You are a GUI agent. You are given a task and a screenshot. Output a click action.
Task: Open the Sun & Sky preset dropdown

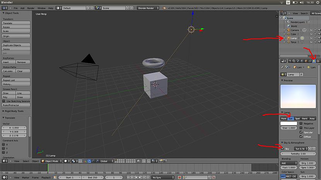pyautogui.click(x=301, y=148)
